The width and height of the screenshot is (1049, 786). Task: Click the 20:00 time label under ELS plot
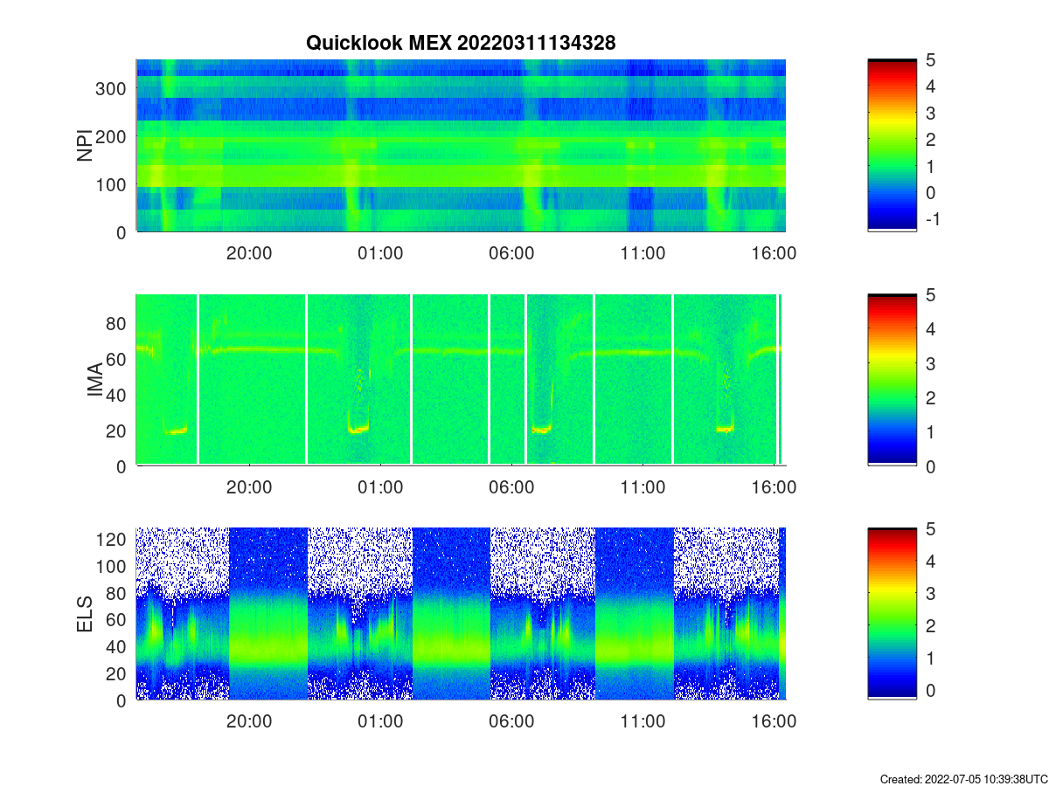249,721
